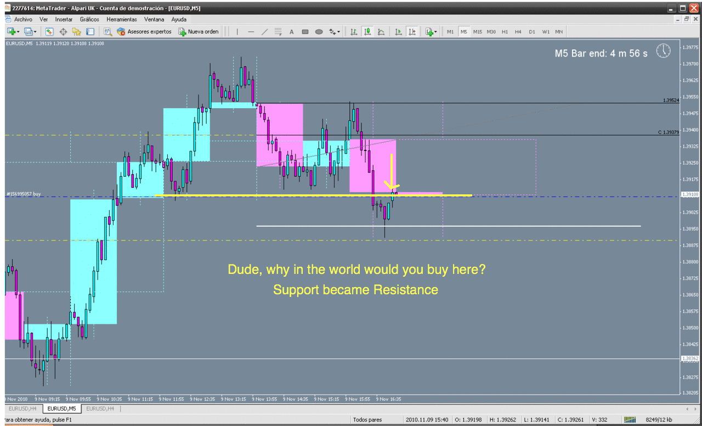
Task: Click the 'O: 1.39198' open price field
Action: (467, 420)
